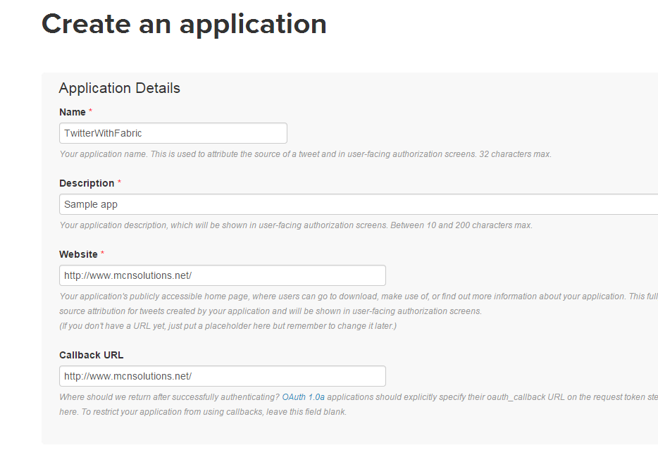Click the placeholder URL note in parentheses
Image resolution: width=658 pixels, height=450 pixels.
coord(228,326)
